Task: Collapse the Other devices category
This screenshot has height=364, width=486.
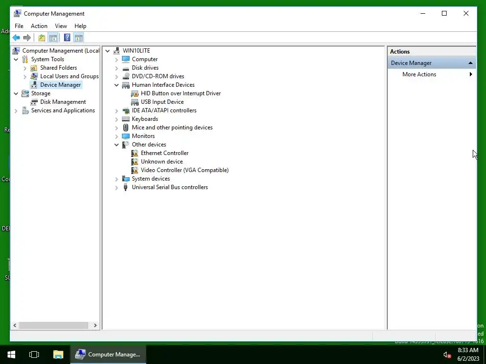Action: [x=117, y=145]
